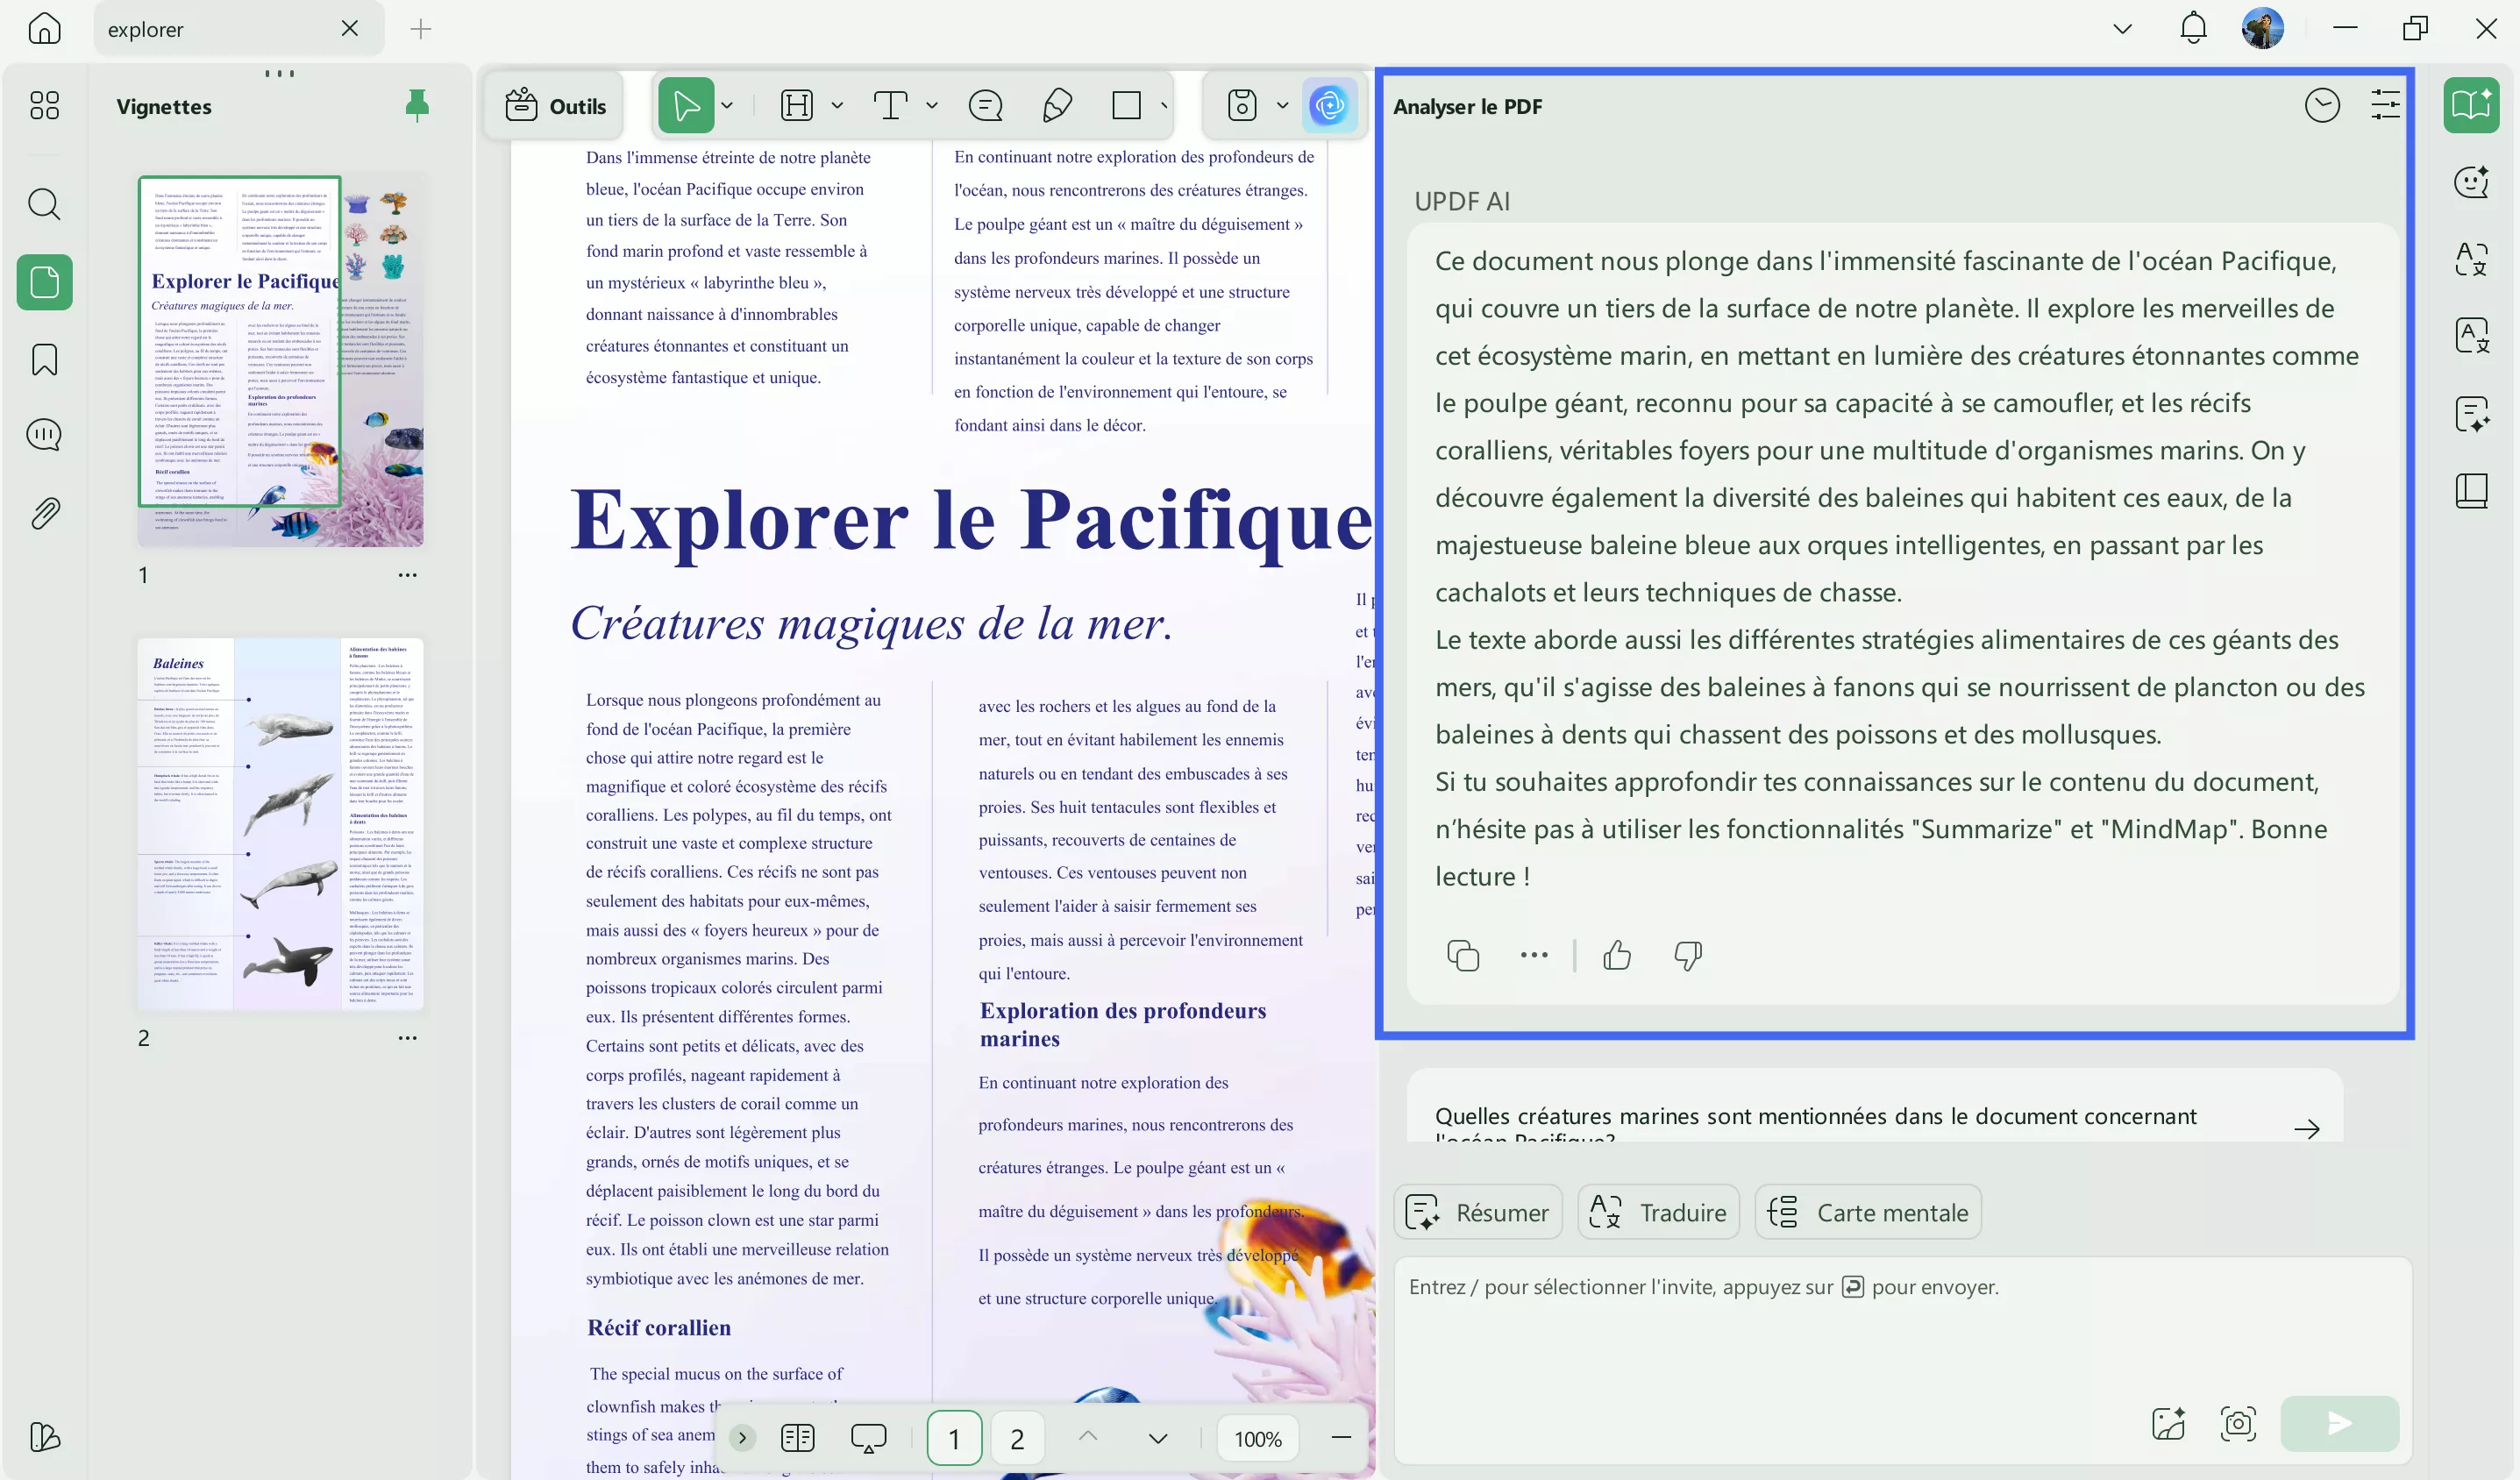Switch to the Traduire tab
The image size is (2520, 1480).
coord(1657,1211)
